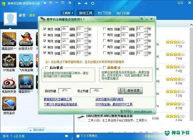
Task: Click the 游客 username text
Action: click(22, 15)
